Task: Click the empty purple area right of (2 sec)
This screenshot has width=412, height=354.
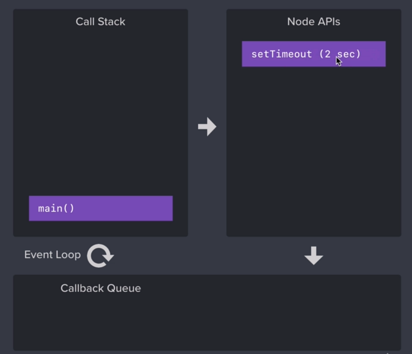Action: point(373,54)
